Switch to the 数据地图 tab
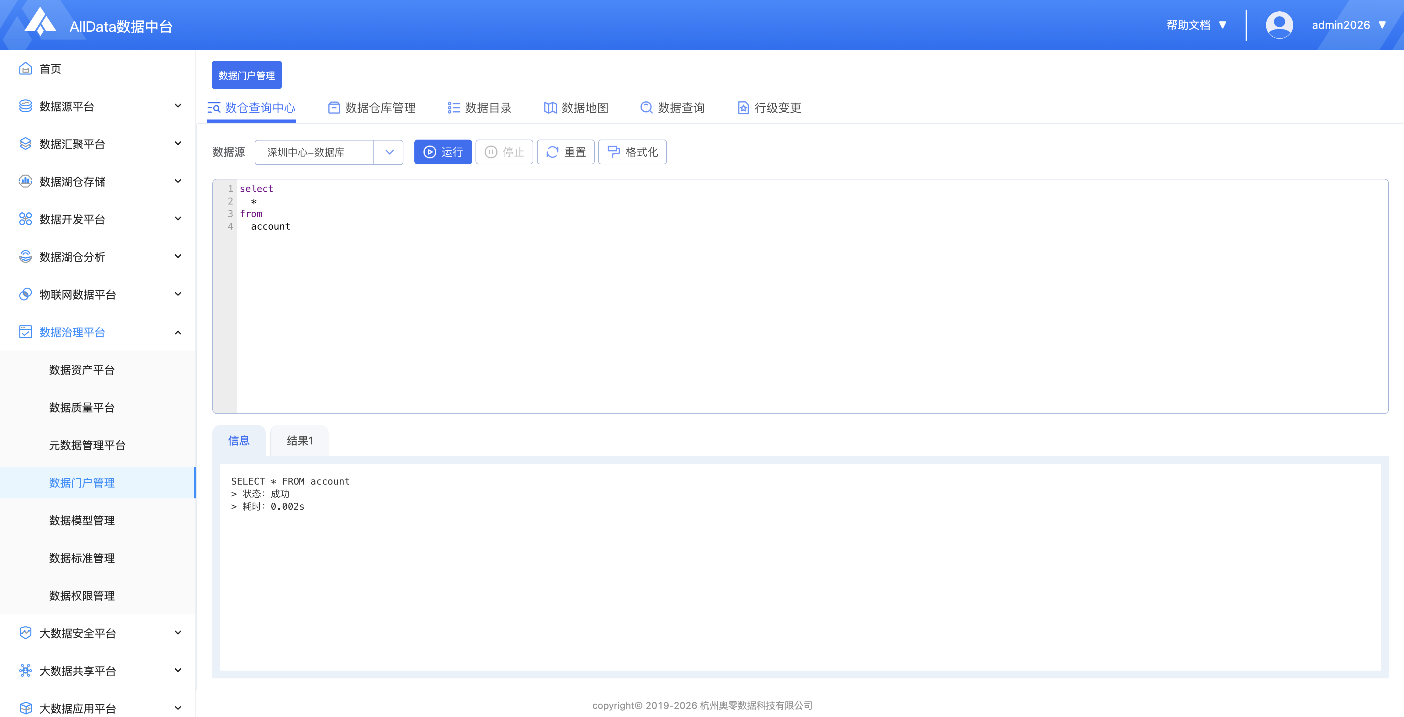1404x717 pixels. coord(576,108)
